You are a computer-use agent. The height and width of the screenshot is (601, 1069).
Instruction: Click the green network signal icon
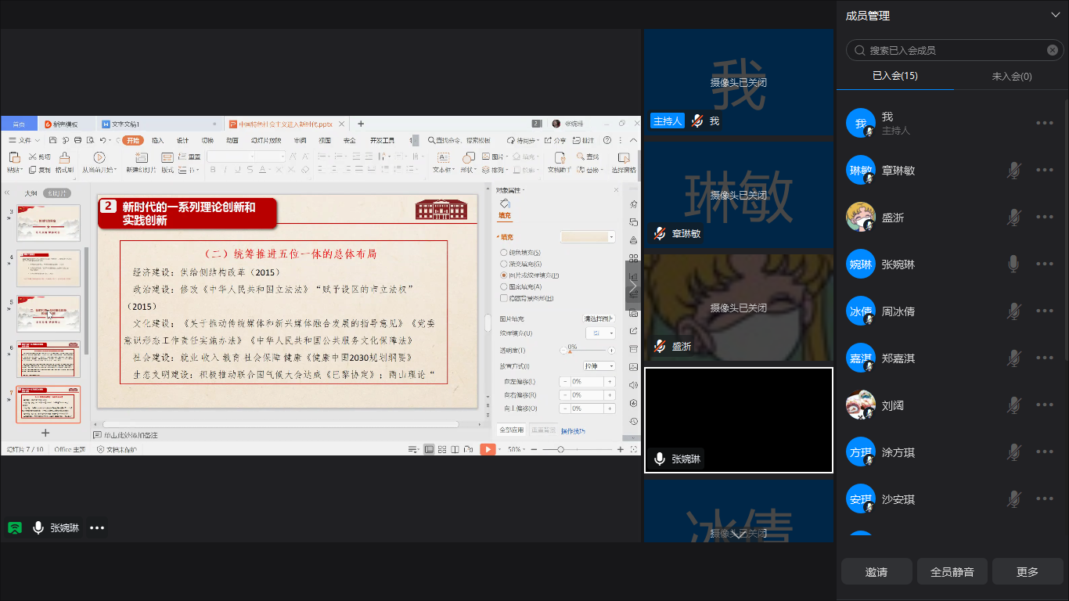click(x=15, y=527)
